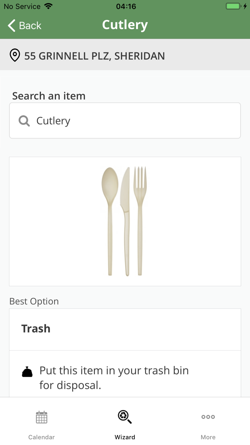Viewport: 250px width, 445px height.
Task: Open the Calendar tab icon
Action: pos(41,417)
